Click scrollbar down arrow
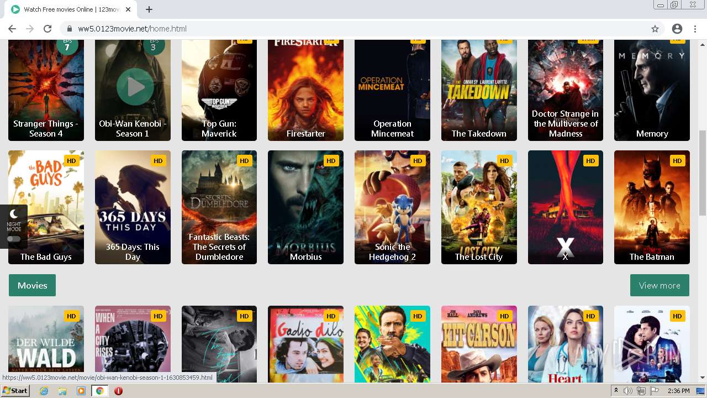Image resolution: width=707 pixels, height=398 pixels. [x=702, y=378]
